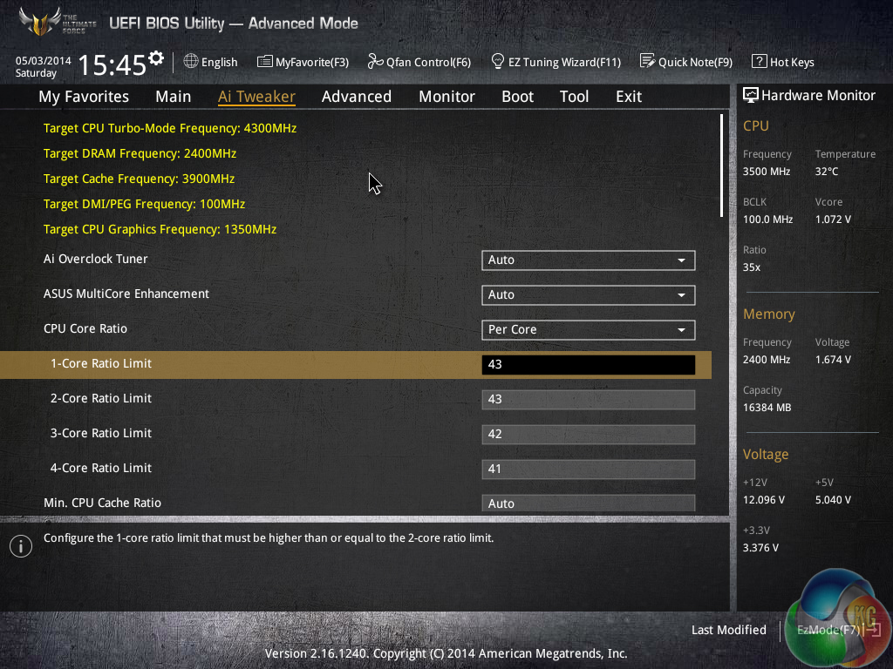The height and width of the screenshot is (669, 893).
Task: Click CPU temperature value 32°C
Action: pos(827,172)
